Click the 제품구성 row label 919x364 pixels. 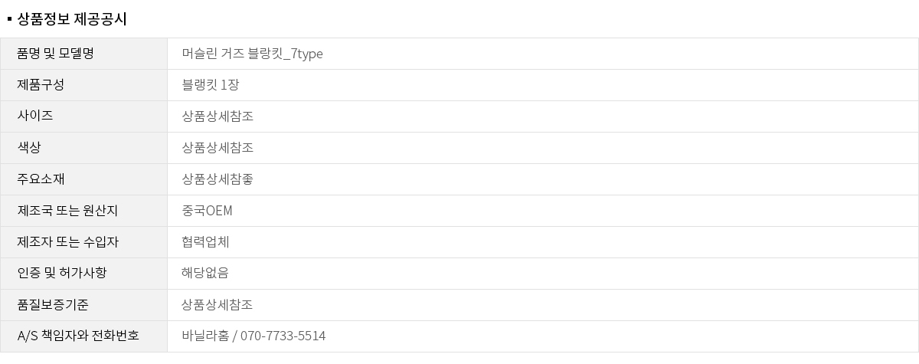[41, 85]
